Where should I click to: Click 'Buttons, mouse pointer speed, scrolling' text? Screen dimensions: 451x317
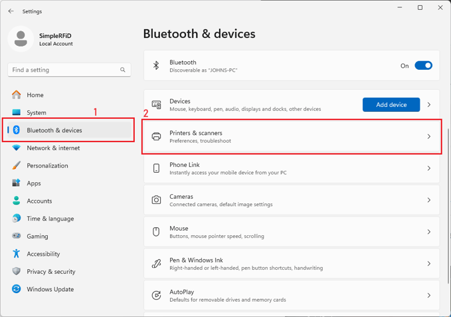217,236
